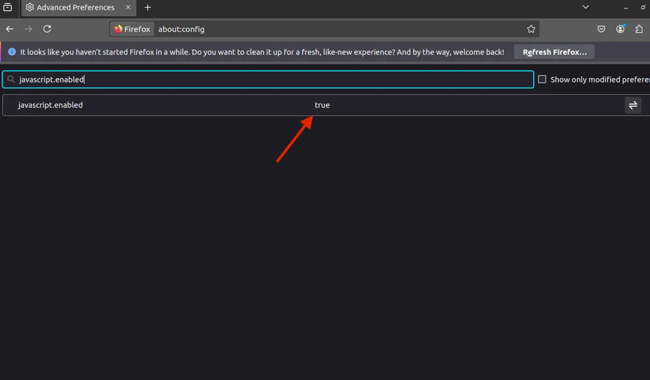Click the search magnifier in the preferences search bar
Viewport: 650px width, 380px height.
[x=10, y=79]
